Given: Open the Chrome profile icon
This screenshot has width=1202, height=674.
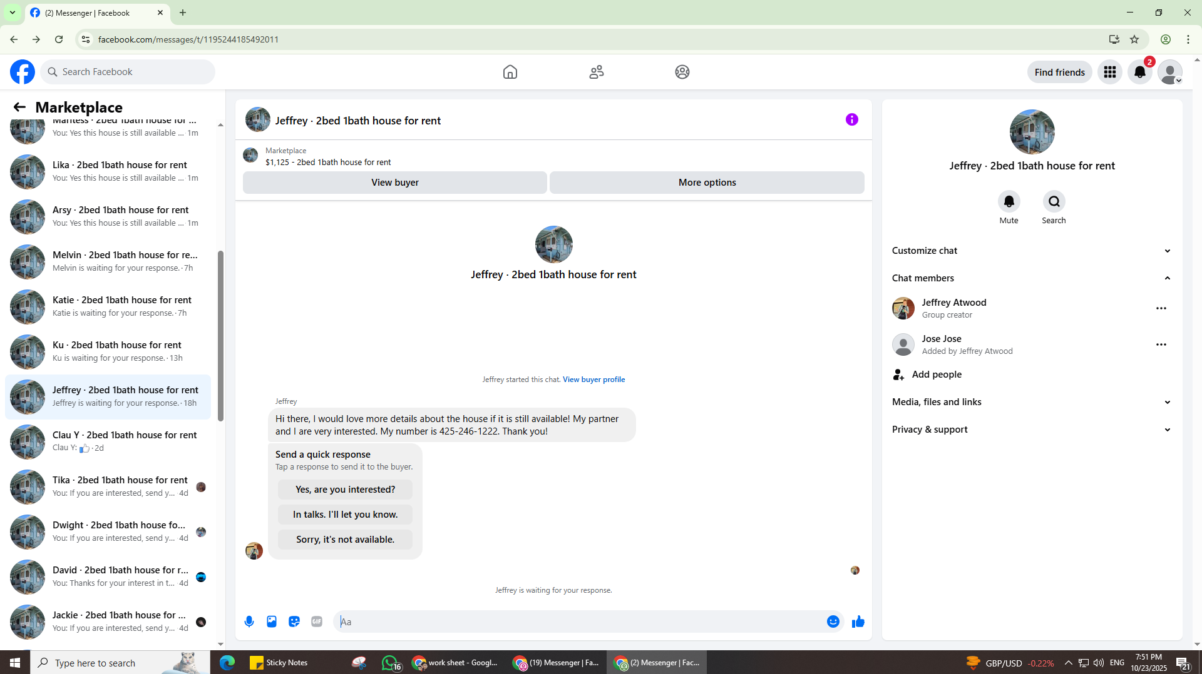Looking at the screenshot, I should pyautogui.click(x=1165, y=39).
